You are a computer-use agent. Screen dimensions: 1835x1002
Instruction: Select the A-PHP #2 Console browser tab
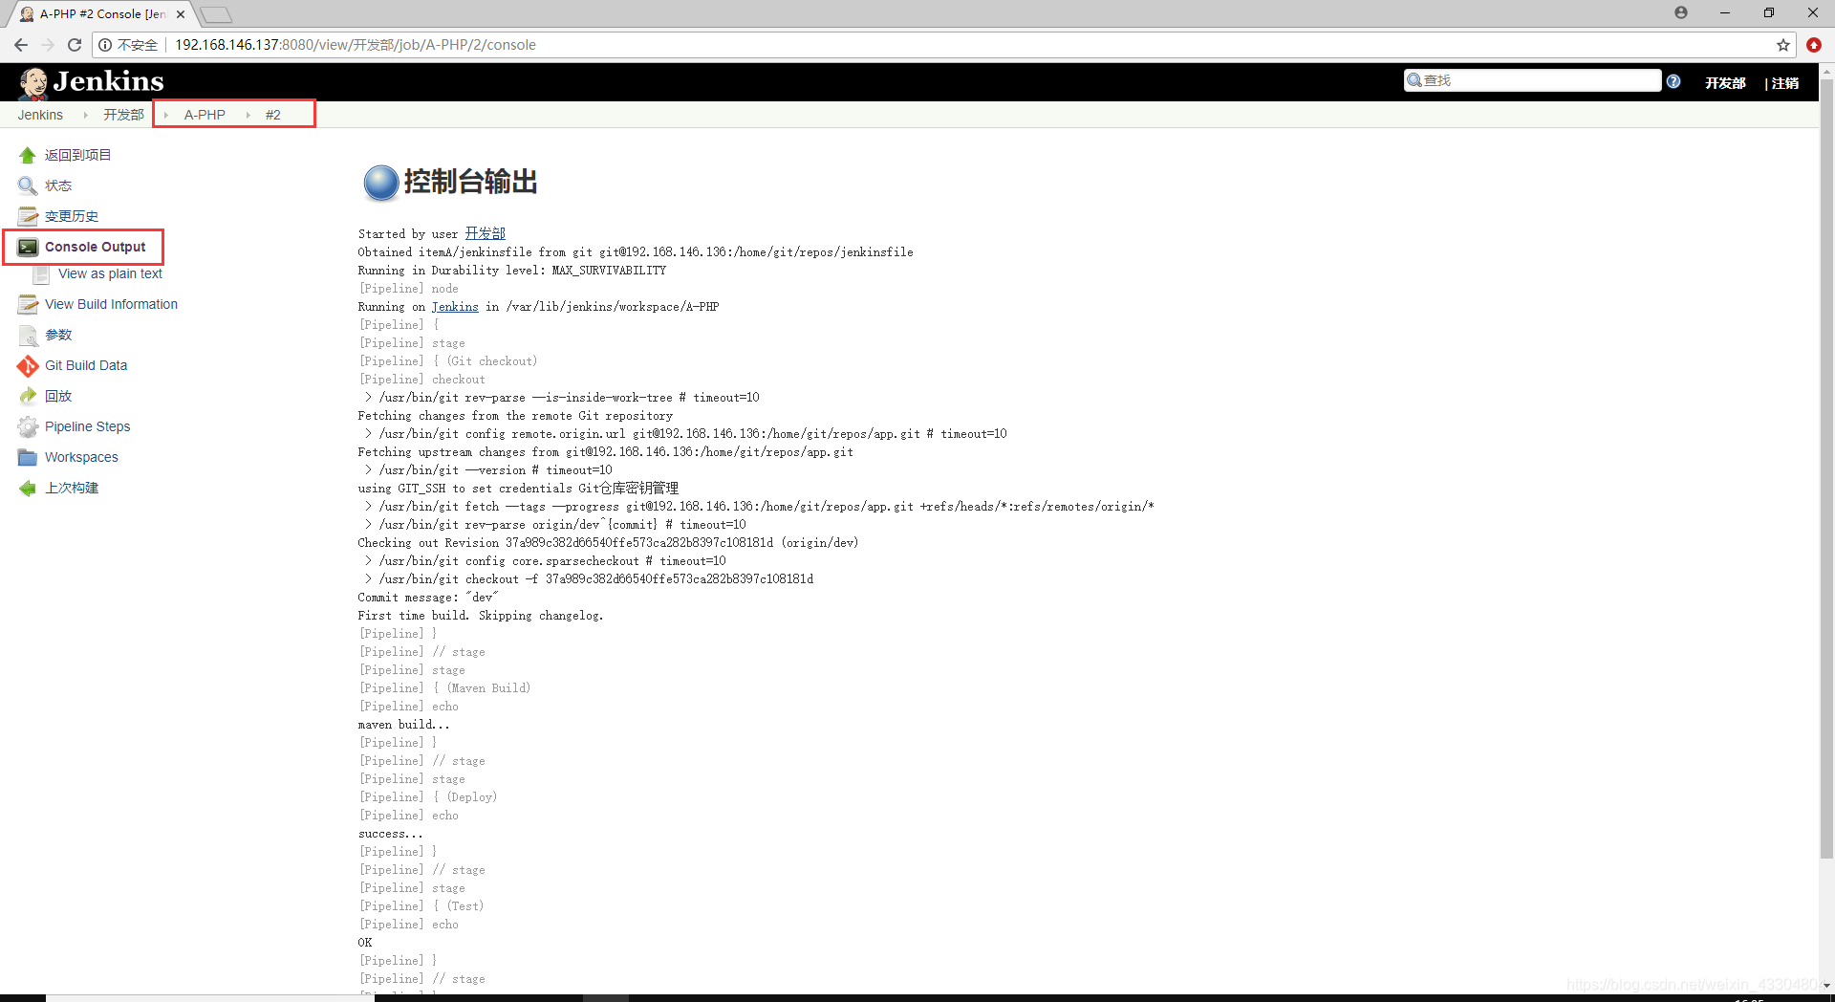coord(100,13)
